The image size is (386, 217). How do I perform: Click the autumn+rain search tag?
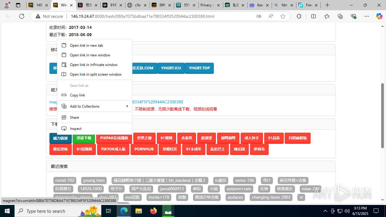(x=239, y=189)
